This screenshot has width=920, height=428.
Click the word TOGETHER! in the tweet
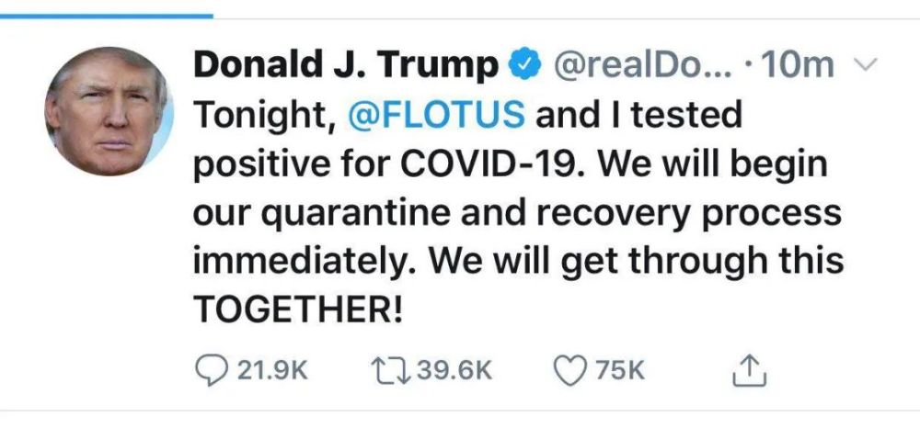pyautogui.click(x=299, y=308)
